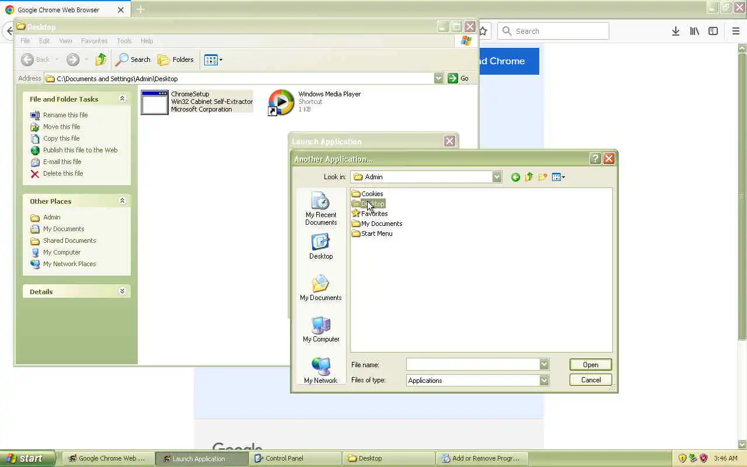This screenshot has height=467, width=747.
Task: Toggle the Firefox sidebar icon
Action: point(713,31)
